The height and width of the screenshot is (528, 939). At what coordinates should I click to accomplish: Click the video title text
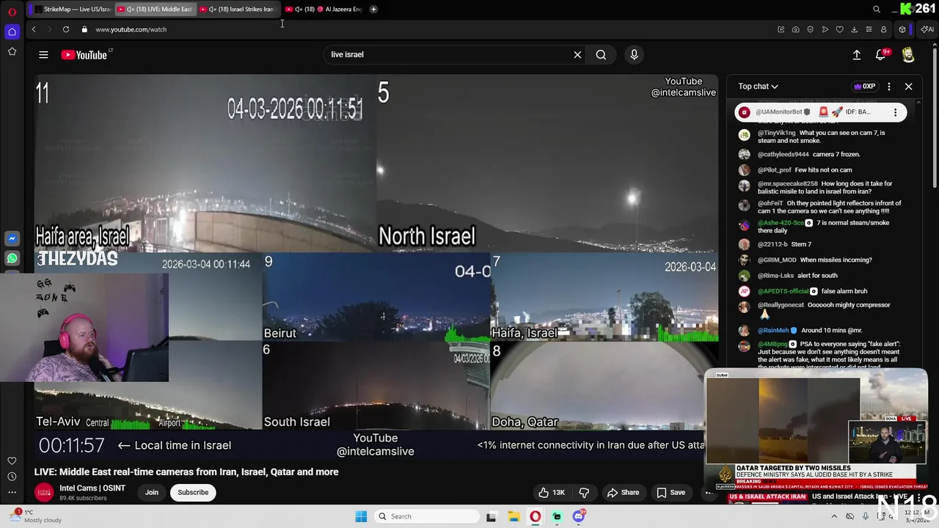pyautogui.click(x=186, y=472)
